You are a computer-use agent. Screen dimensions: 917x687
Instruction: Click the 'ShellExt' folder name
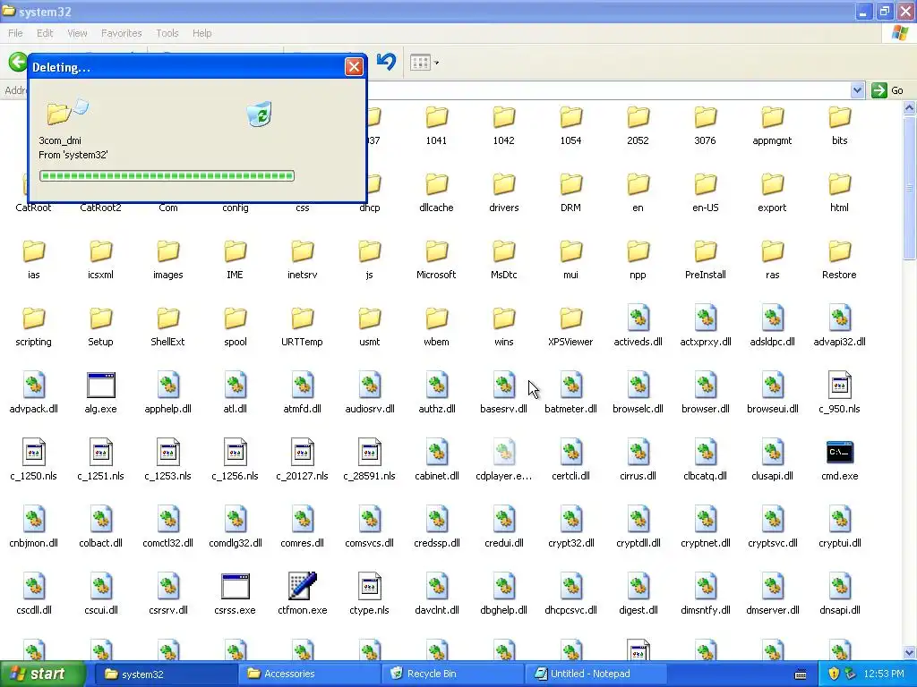[x=167, y=342]
